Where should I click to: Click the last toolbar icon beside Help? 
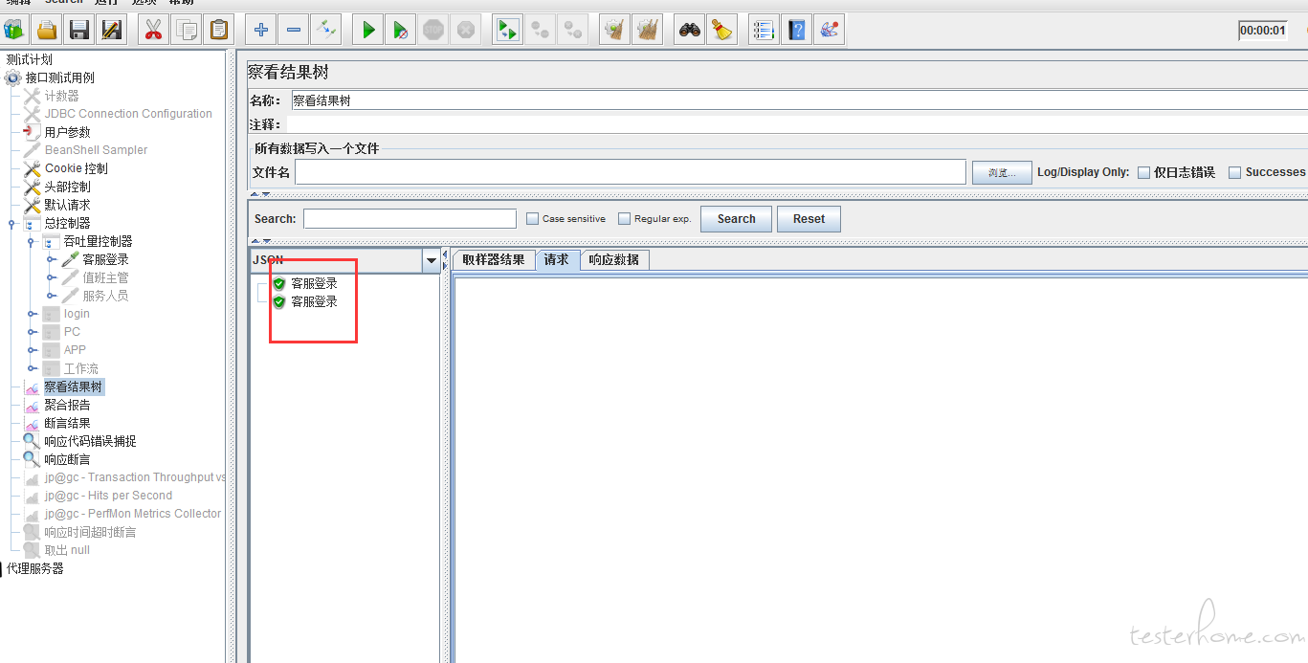(829, 30)
